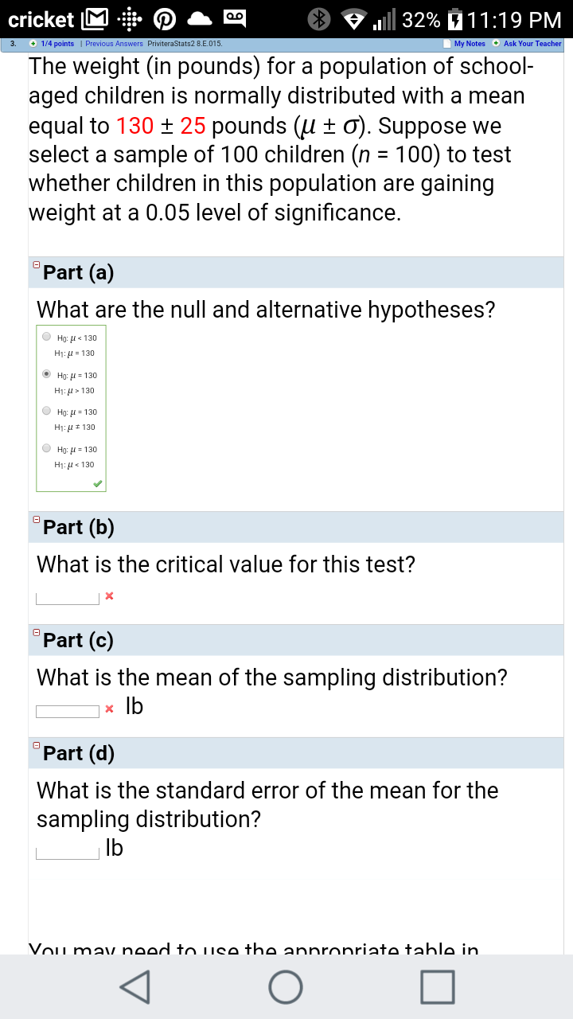Select option H0: μ = 130, H1: μ > 130
573x1019 pixels.
pos(47,374)
